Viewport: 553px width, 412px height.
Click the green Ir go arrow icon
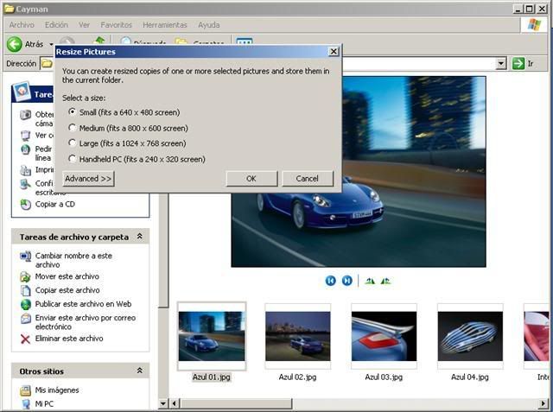click(518, 63)
